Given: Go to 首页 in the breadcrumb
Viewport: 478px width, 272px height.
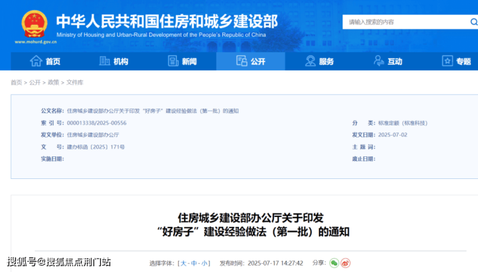Looking at the screenshot, I should 16,82.
